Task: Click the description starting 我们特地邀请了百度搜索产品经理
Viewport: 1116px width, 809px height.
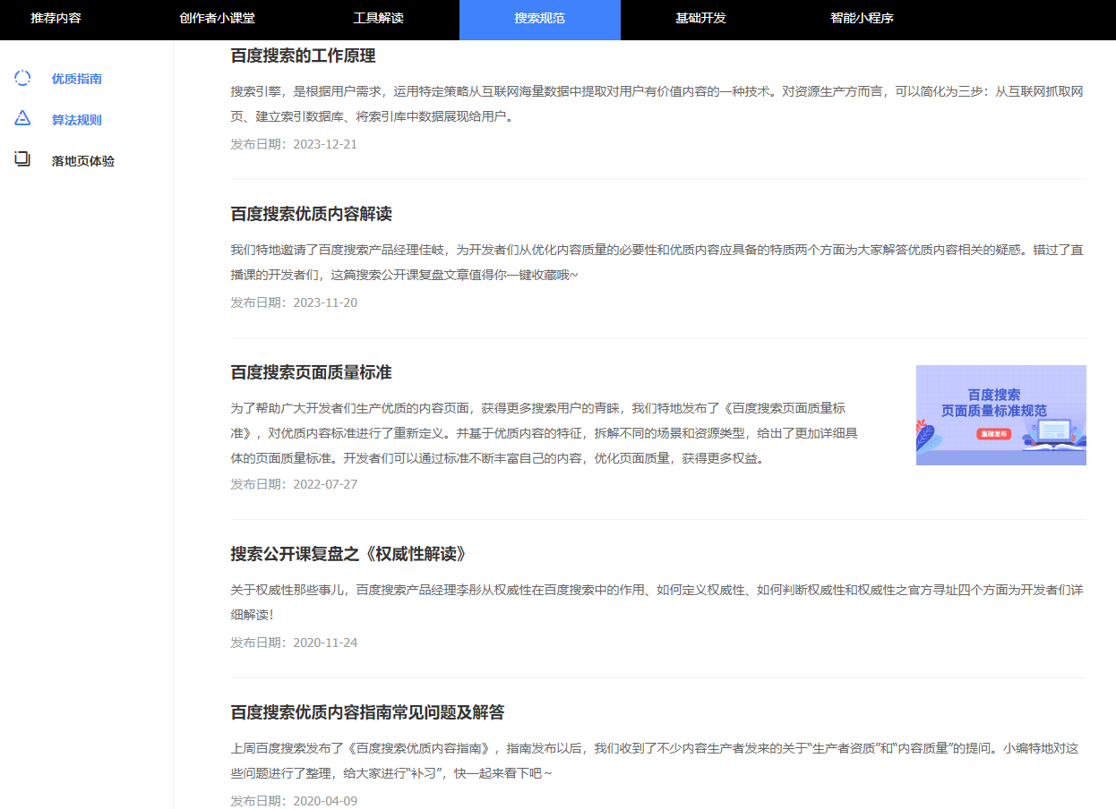Action: [657, 262]
